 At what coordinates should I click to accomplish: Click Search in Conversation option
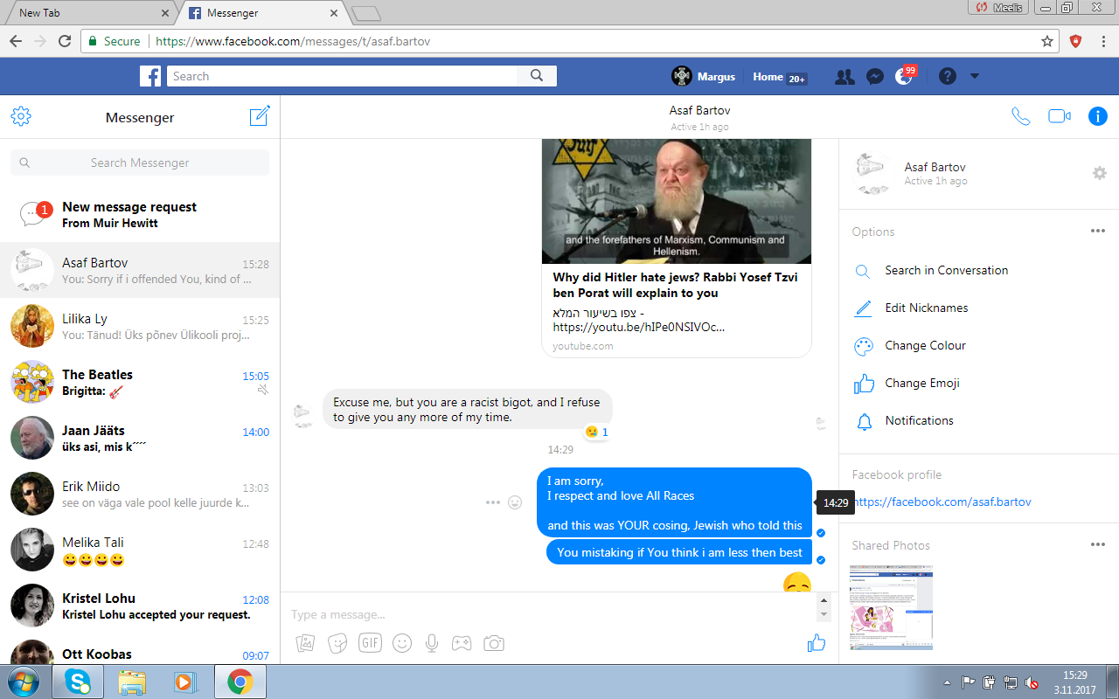[946, 270]
